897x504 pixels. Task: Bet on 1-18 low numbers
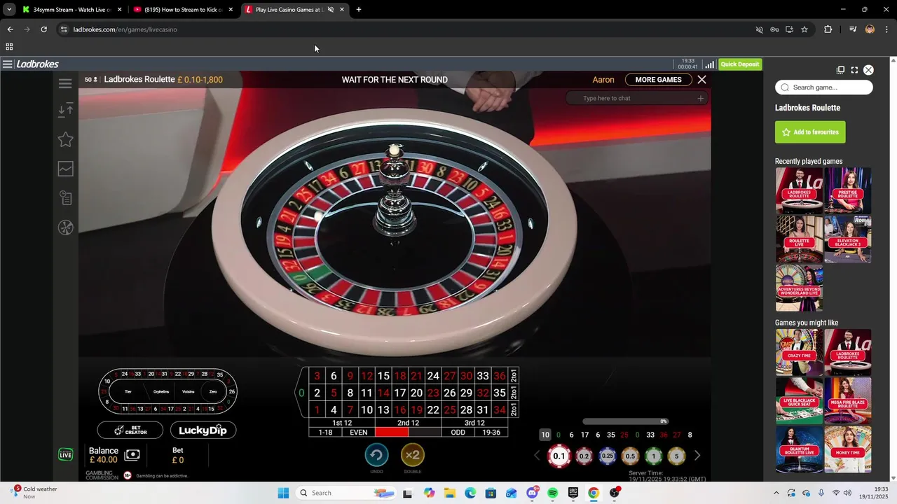325,433
